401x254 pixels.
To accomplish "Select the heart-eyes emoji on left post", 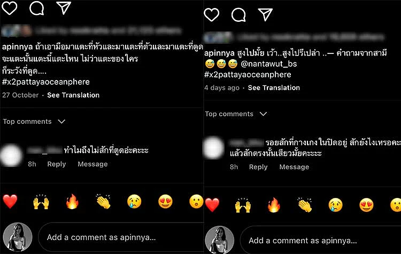I will (x=165, y=202).
